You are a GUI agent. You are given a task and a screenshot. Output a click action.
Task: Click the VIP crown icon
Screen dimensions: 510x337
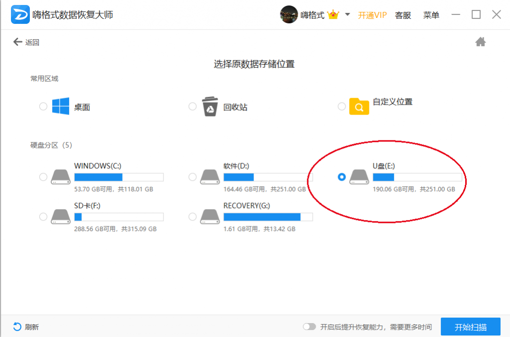(x=333, y=15)
